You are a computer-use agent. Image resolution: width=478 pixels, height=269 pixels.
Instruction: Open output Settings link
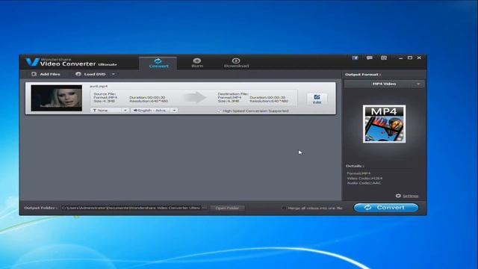coord(410,196)
